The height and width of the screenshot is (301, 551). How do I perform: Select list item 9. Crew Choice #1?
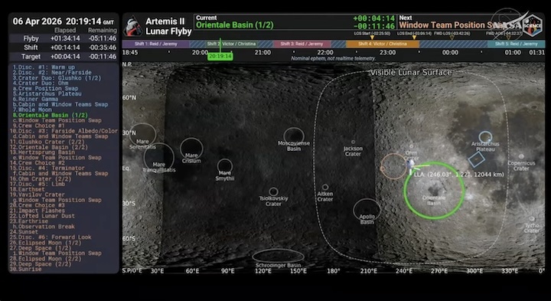click(x=39, y=126)
